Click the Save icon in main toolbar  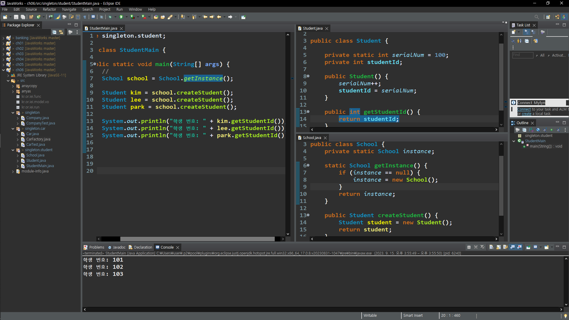(16, 17)
